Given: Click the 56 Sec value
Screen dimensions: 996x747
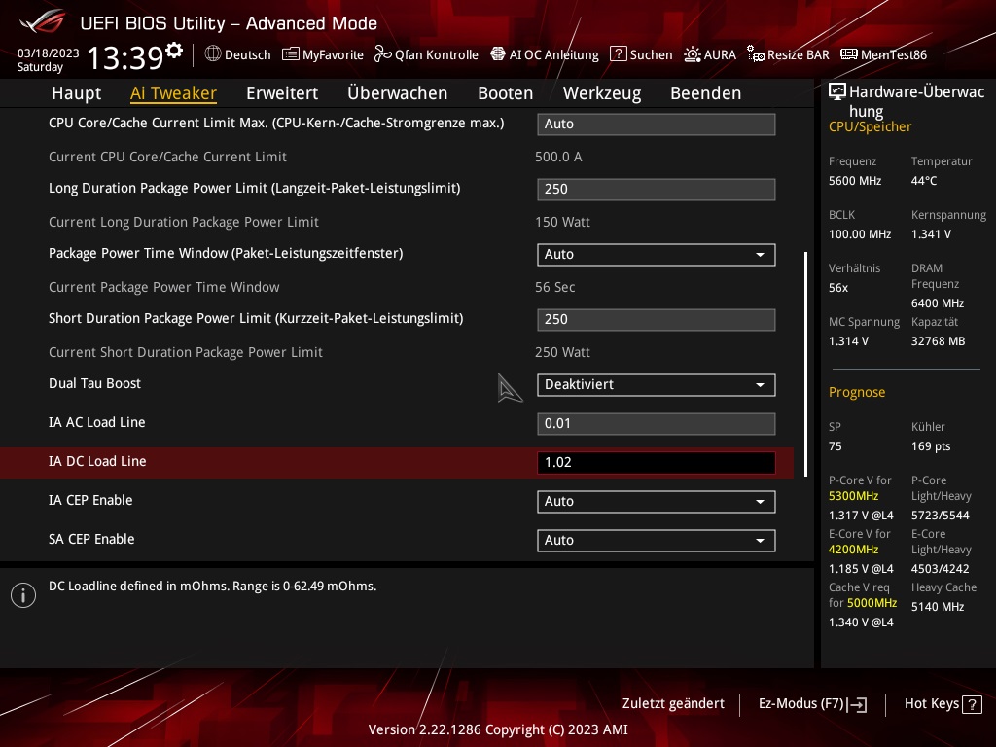Looking at the screenshot, I should 554,287.
